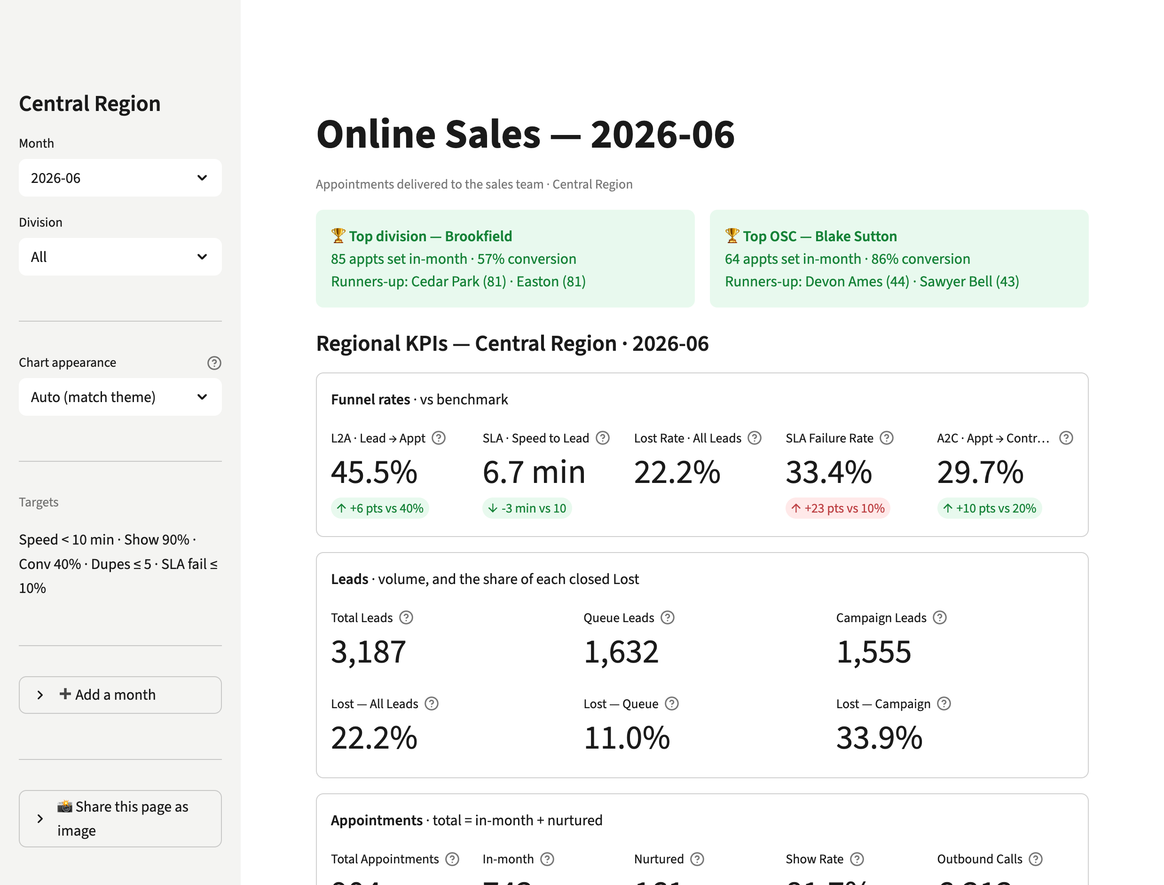Expand the Add a month section
The width and height of the screenshot is (1164, 885).
point(120,695)
